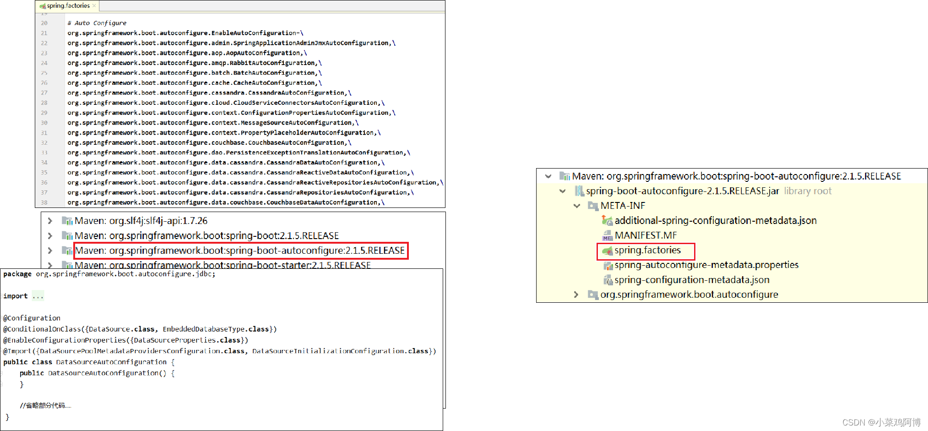Select the META-INF folder row

click(623, 206)
